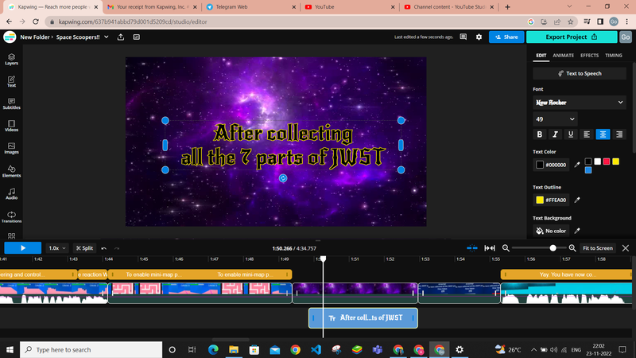Zoom in the timeline with magnifier plus
The image size is (636, 358).
pyautogui.click(x=572, y=248)
